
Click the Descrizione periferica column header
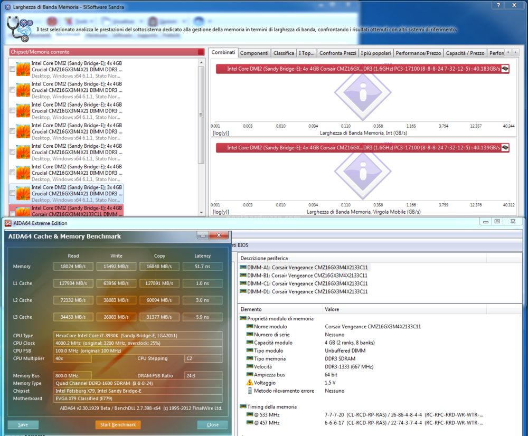coord(362,258)
